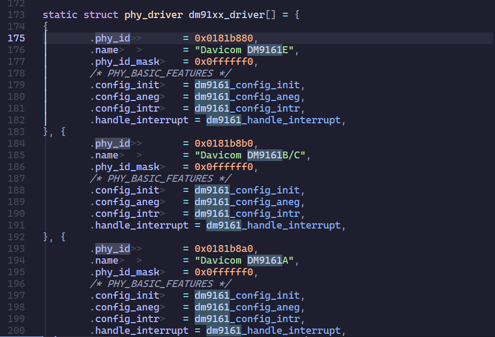Click the "Davicom DM9161E" string
495x337 pixels.
click(244, 50)
